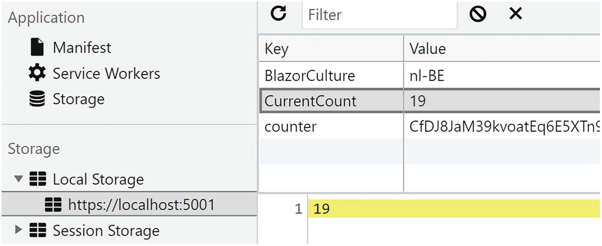
Task: Click the Session Storage grid icon
Action: pos(38,230)
